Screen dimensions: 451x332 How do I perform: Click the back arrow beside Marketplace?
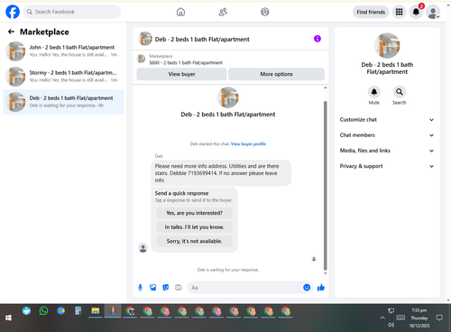pos(12,32)
